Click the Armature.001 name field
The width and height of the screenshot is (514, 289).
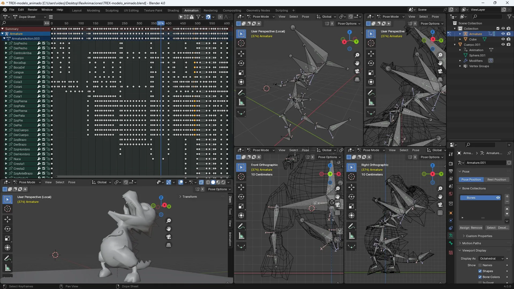point(485,163)
